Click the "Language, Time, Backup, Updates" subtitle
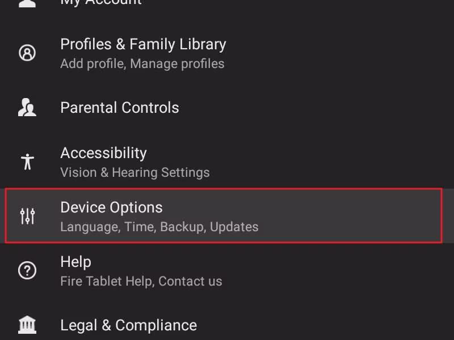 click(159, 227)
